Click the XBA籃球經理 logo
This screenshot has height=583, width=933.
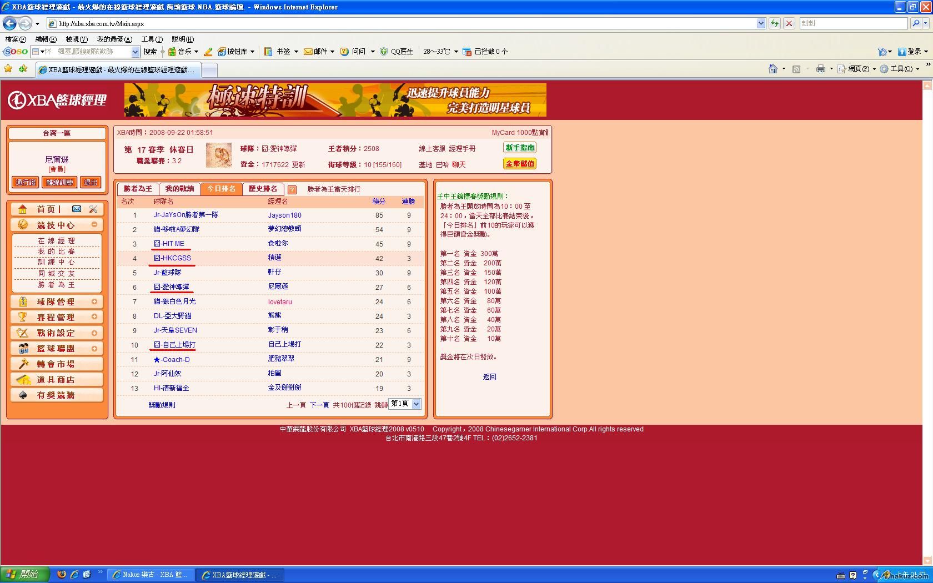tap(57, 100)
